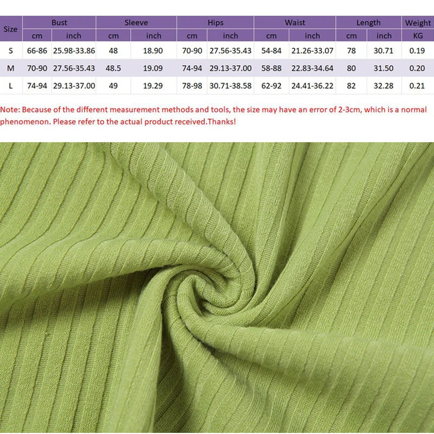Click the Waist column header

[x=295, y=22]
